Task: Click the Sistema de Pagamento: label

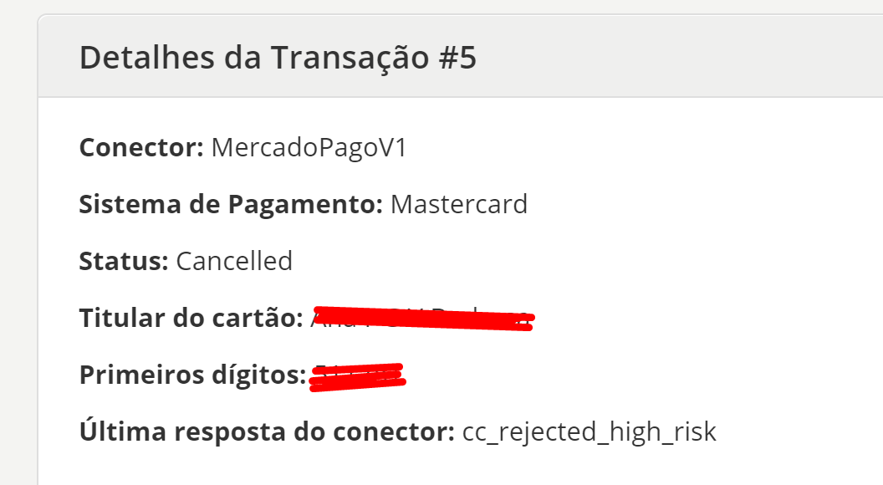Action: pos(231,205)
